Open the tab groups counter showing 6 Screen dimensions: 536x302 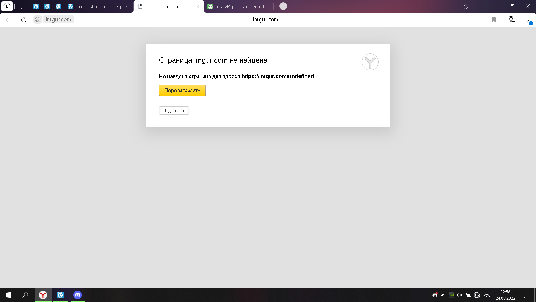coord(7,6)
